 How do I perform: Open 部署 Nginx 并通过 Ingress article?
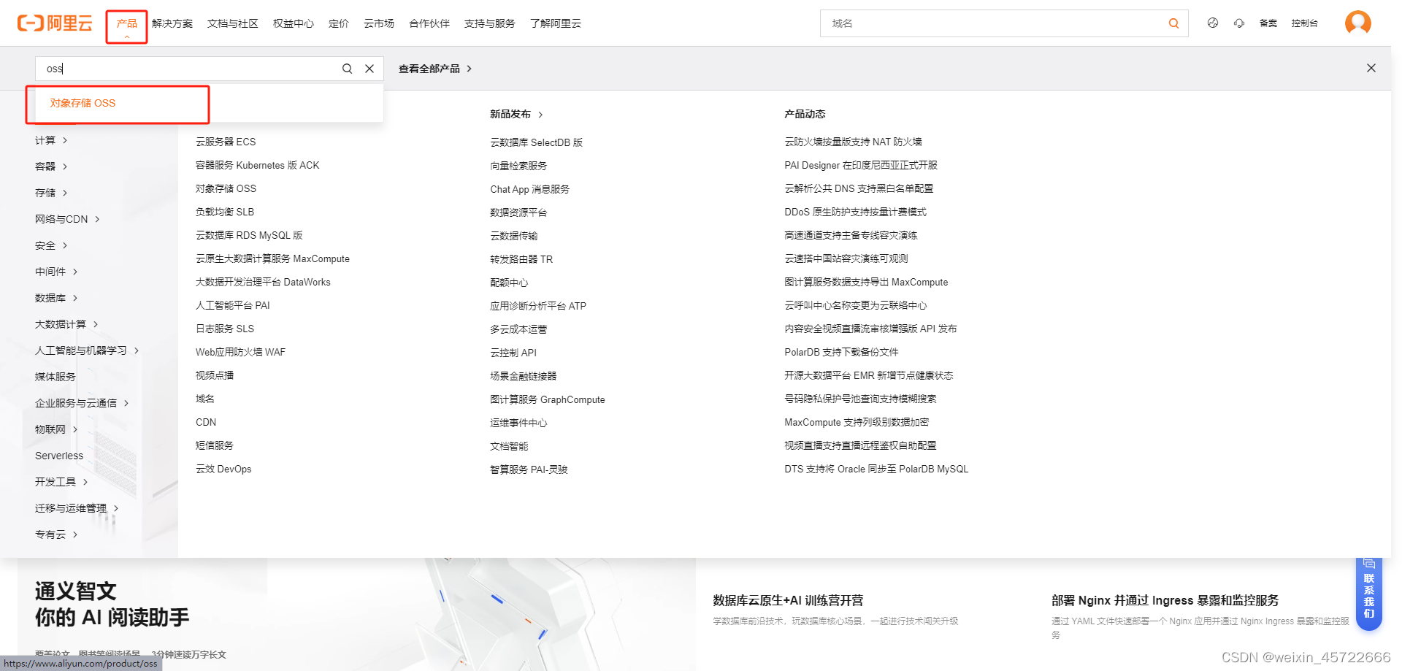click(x=1165, y=600)
